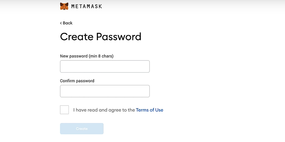
Task: Click the METAMASK wordmark text
Action: click(x=86, y=6)
